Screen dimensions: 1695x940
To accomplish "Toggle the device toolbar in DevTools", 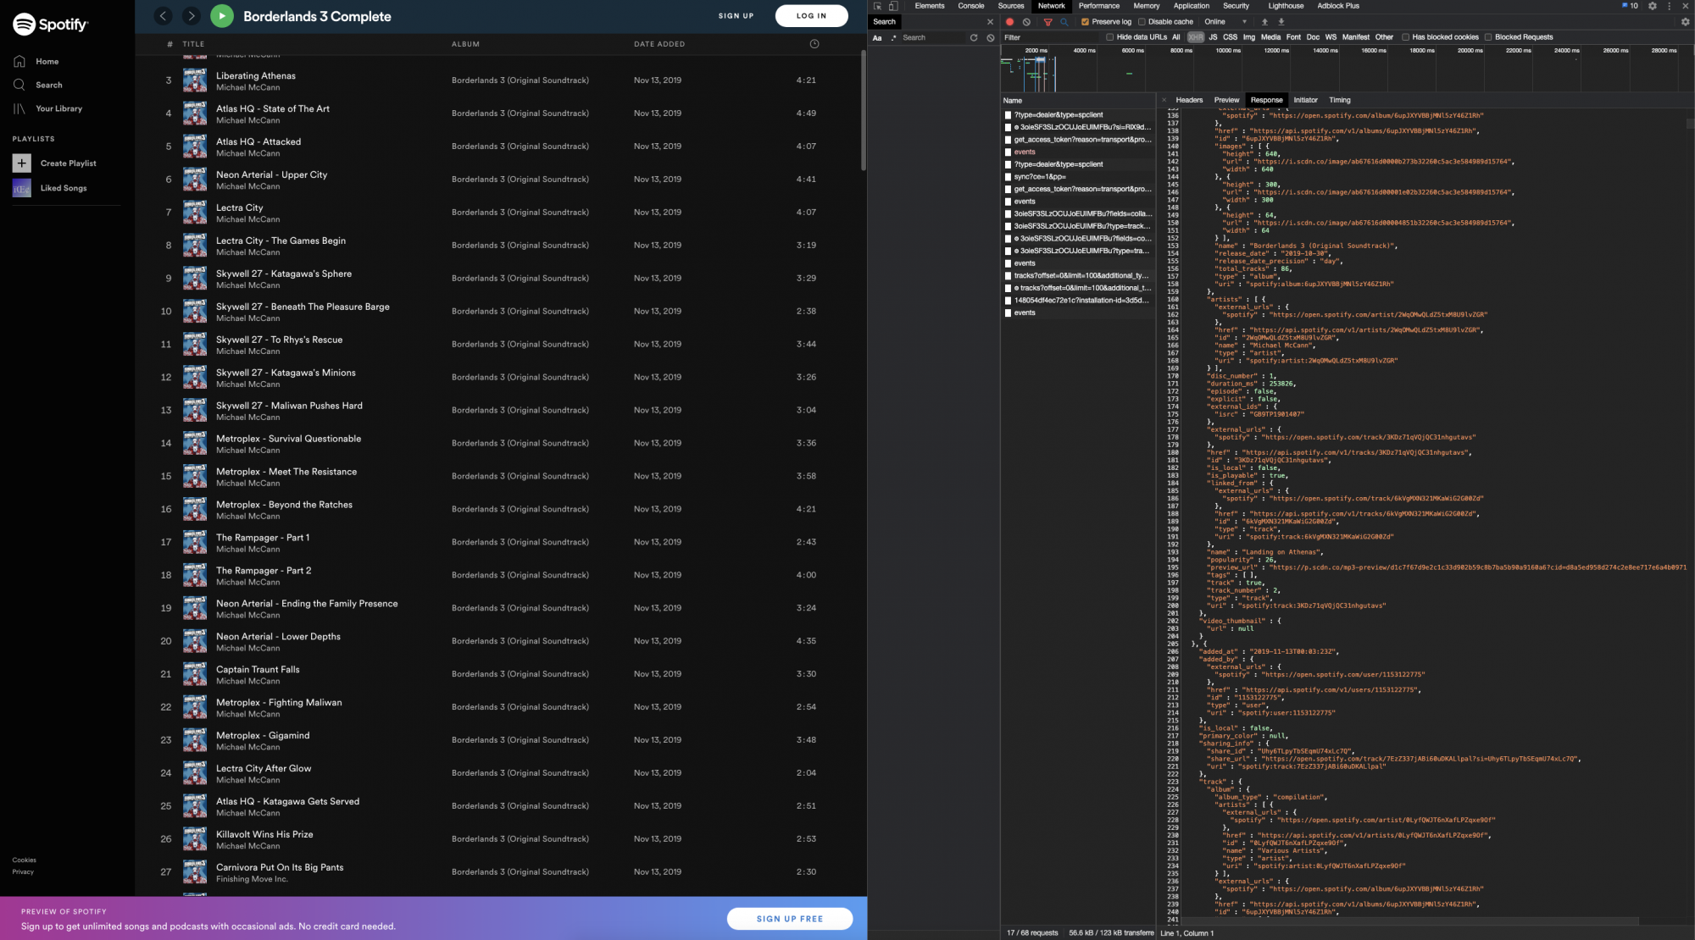I will click(x=892, y=6).
